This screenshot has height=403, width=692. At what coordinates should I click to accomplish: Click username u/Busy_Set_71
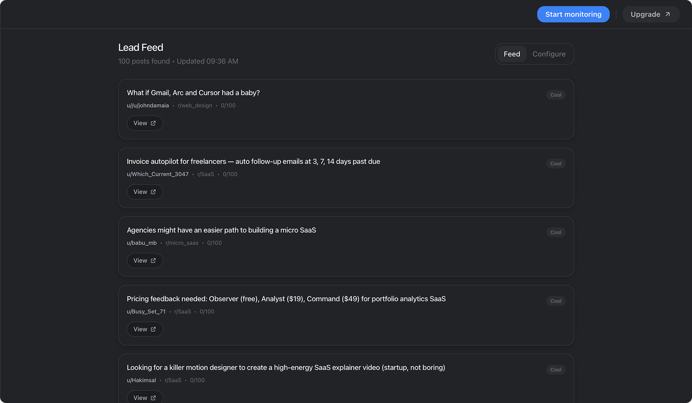146,311
